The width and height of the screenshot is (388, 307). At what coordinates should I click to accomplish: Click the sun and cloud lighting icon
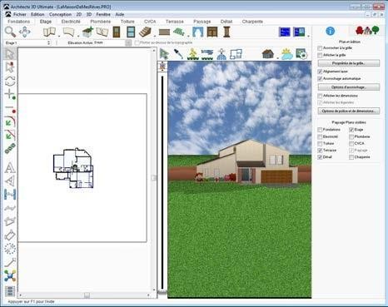[286, 54]
